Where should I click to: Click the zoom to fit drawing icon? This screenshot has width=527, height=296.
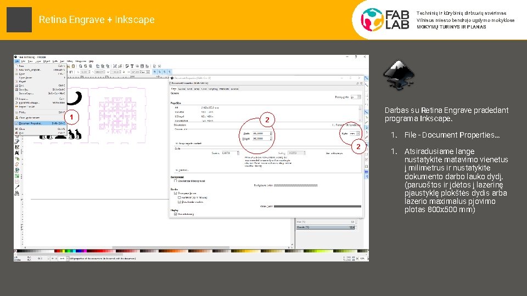coord(86,66)
